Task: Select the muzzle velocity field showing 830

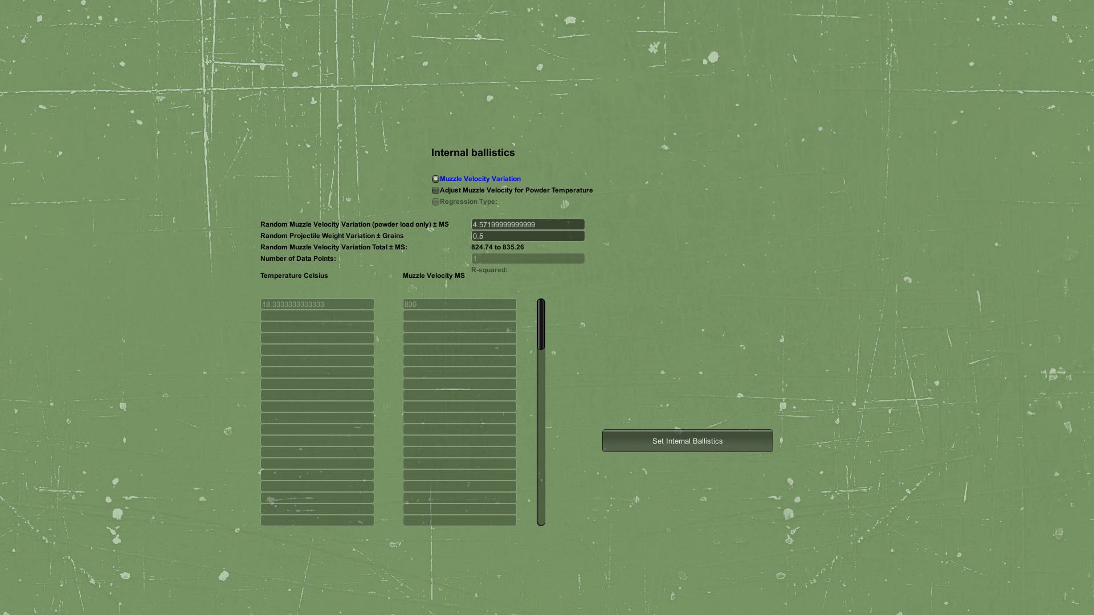Action: click(459, 304)
